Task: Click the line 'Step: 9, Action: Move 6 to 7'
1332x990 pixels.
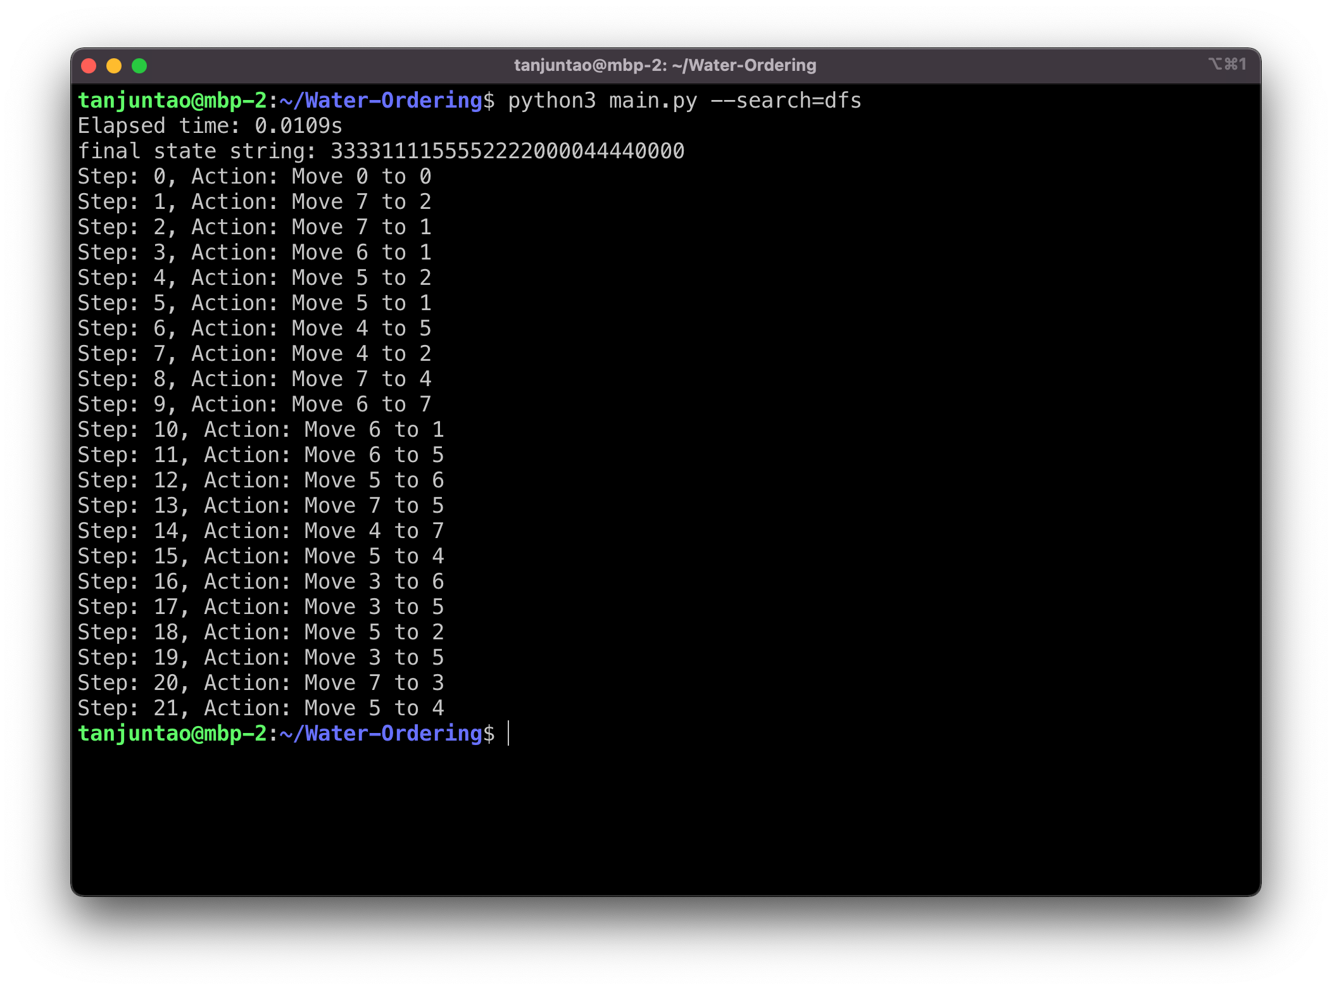Action: [254, 404]
